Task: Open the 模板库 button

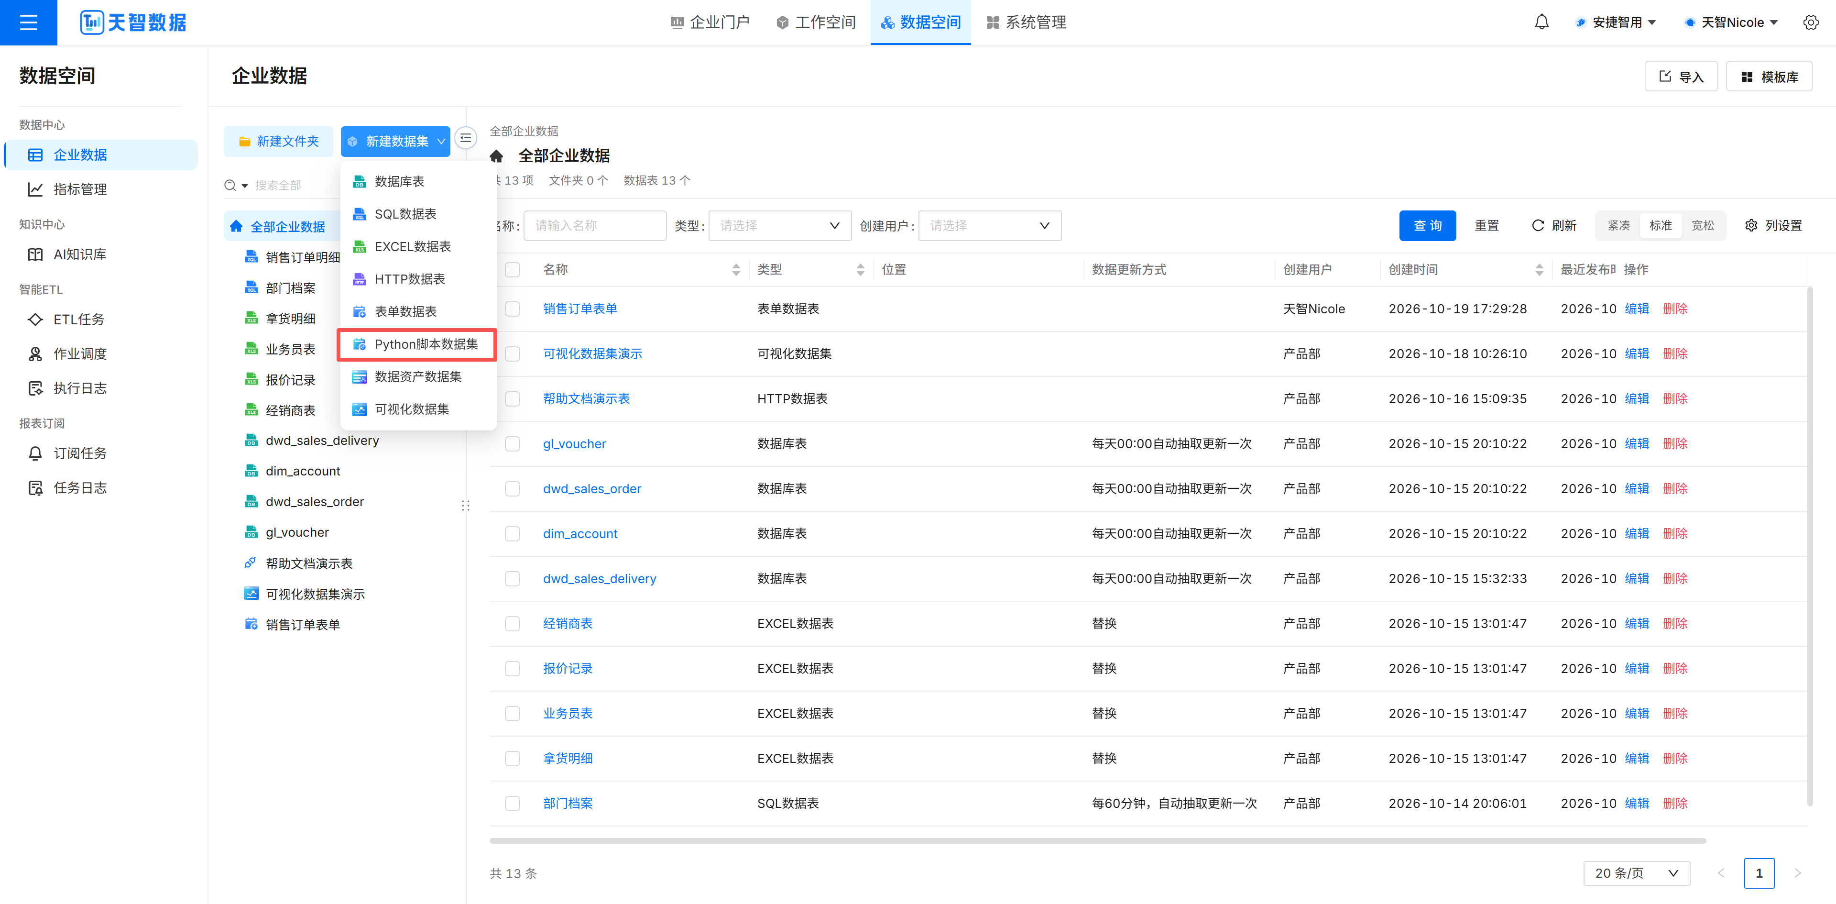Action: point(1769,76)
